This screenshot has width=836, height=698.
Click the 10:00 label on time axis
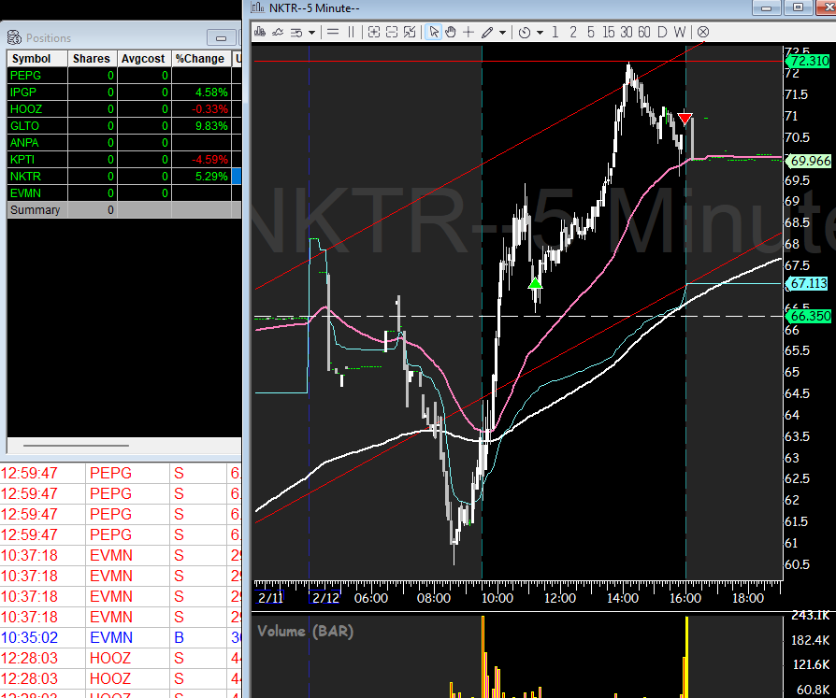(497, 598)
